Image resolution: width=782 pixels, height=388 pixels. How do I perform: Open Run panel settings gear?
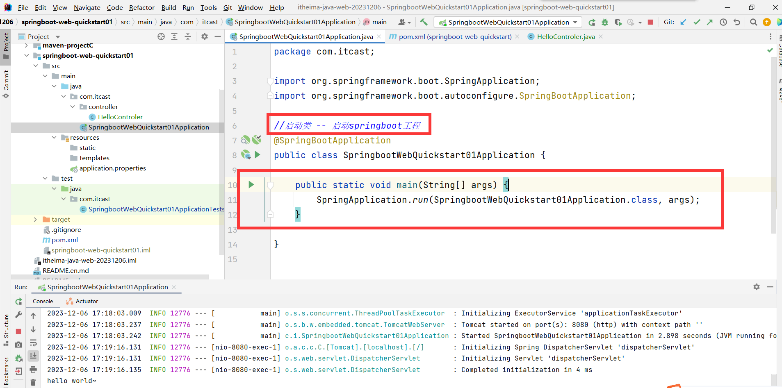[x=757, y=287]
